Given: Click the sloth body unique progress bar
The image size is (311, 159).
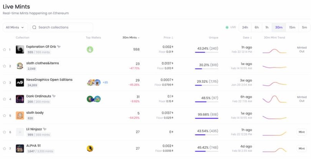Looking at the screenshot, I should pyautogui.click(x=207, y=118).
